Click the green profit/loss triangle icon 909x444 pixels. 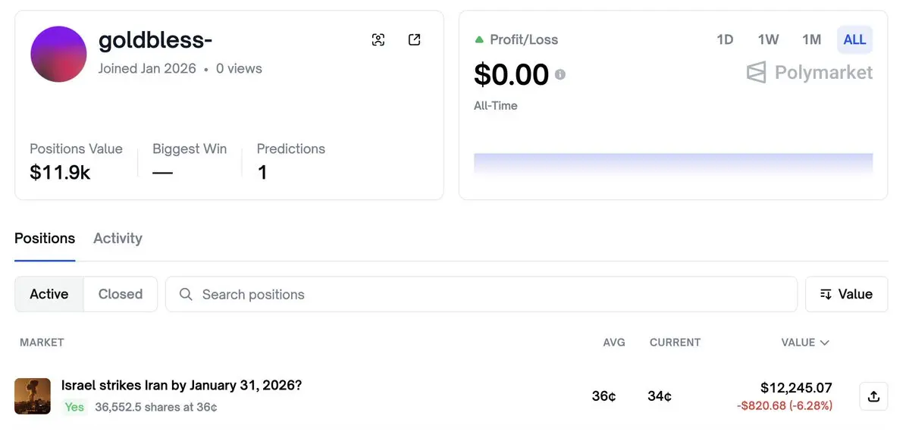(479, 39)
